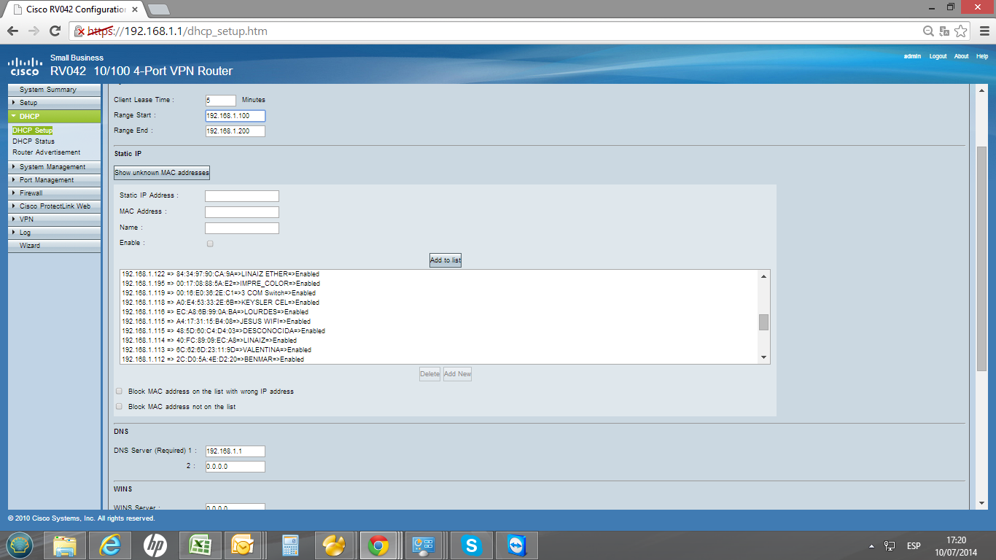Viewport: 996px width, 560px height.
Task: Open the HP application on the taskbar
Action: 155,545
